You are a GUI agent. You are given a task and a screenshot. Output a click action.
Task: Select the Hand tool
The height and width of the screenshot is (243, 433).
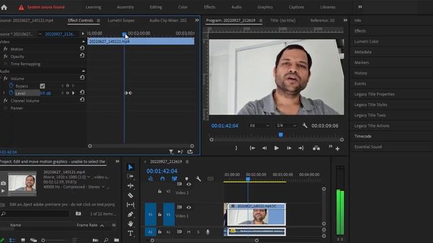coord(131,223)
